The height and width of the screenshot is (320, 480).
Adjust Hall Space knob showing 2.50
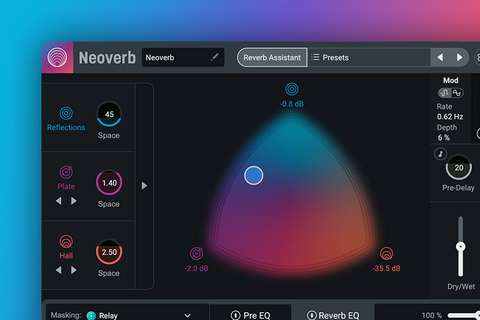point(109,252)
